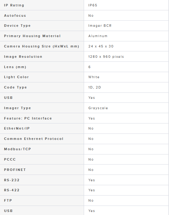Viewport: 169px width, 215px height.
Task: Click the Autofocus row label
Action: [x=15, y=16]
